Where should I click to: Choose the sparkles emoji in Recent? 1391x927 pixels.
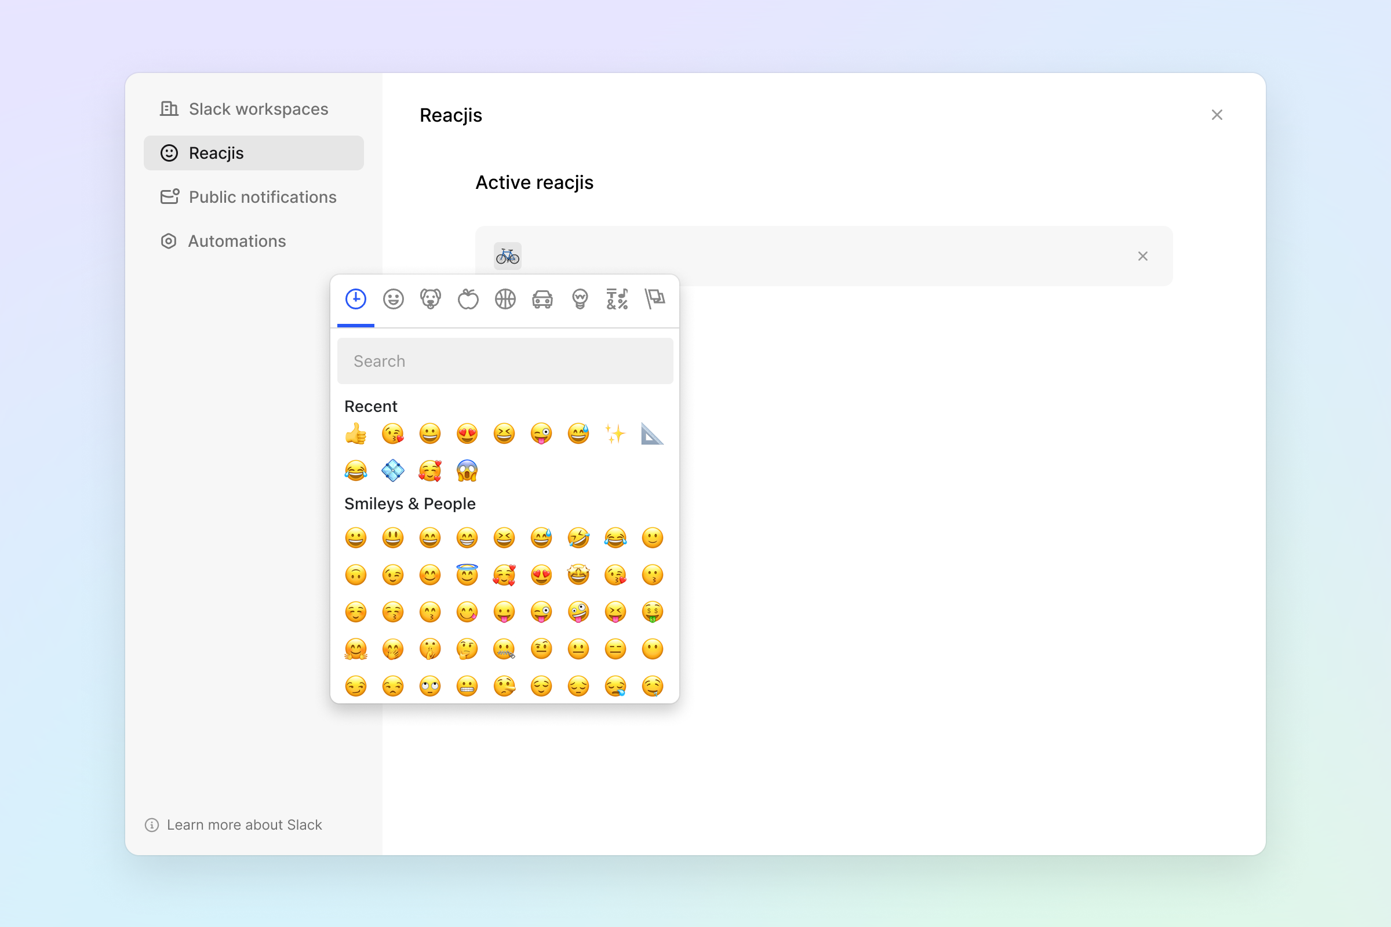616,434
